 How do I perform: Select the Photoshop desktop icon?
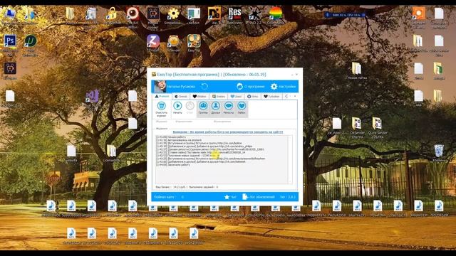pyautogui.click(x=10, y=41)
